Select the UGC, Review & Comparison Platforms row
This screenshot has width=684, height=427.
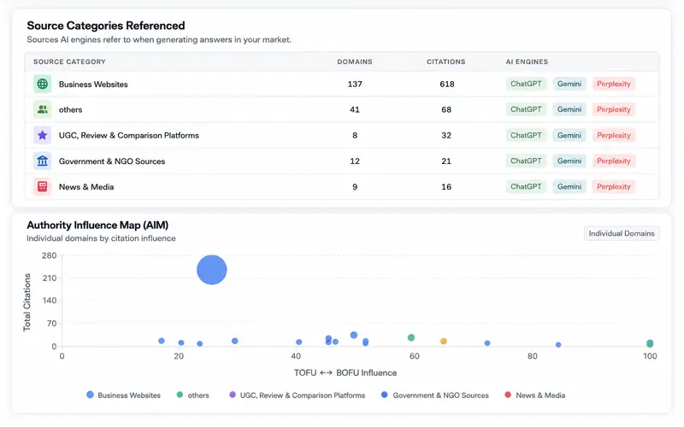tap(341, 135)
